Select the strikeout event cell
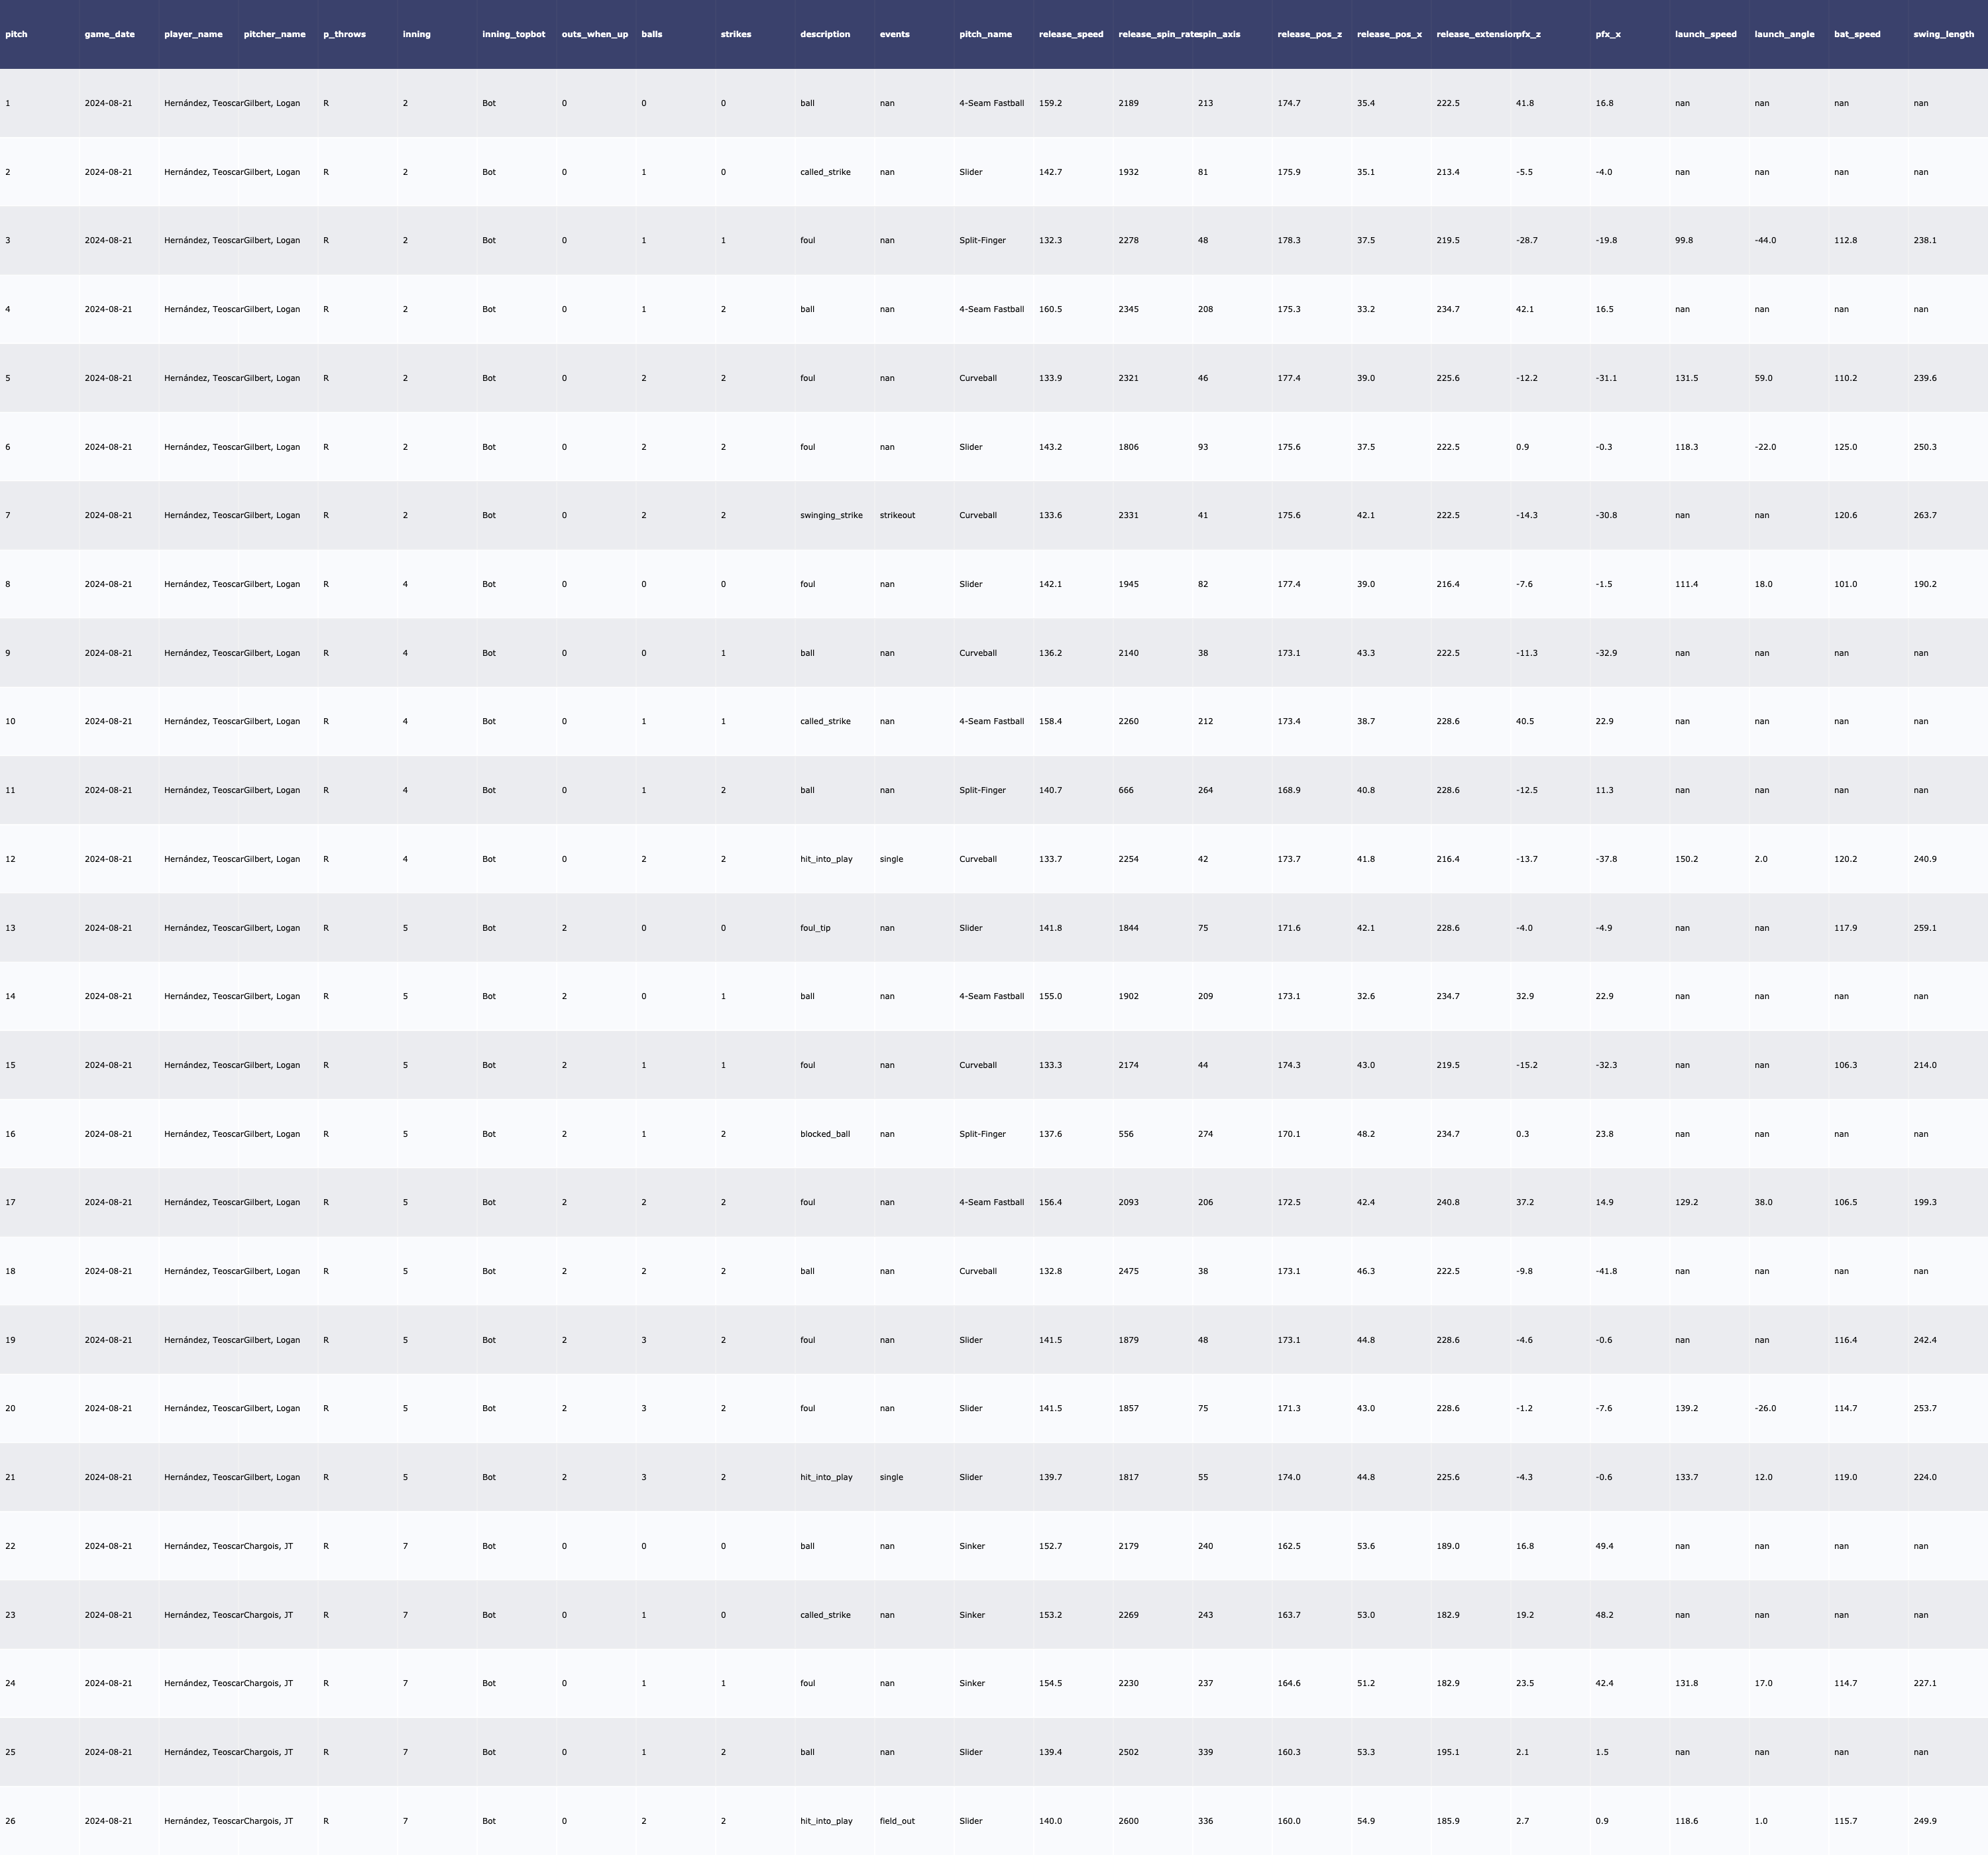 point(897,516)
